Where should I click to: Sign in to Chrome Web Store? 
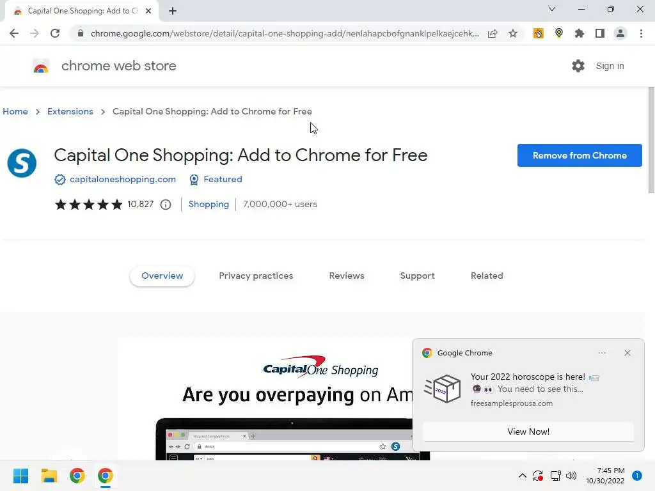610,66
